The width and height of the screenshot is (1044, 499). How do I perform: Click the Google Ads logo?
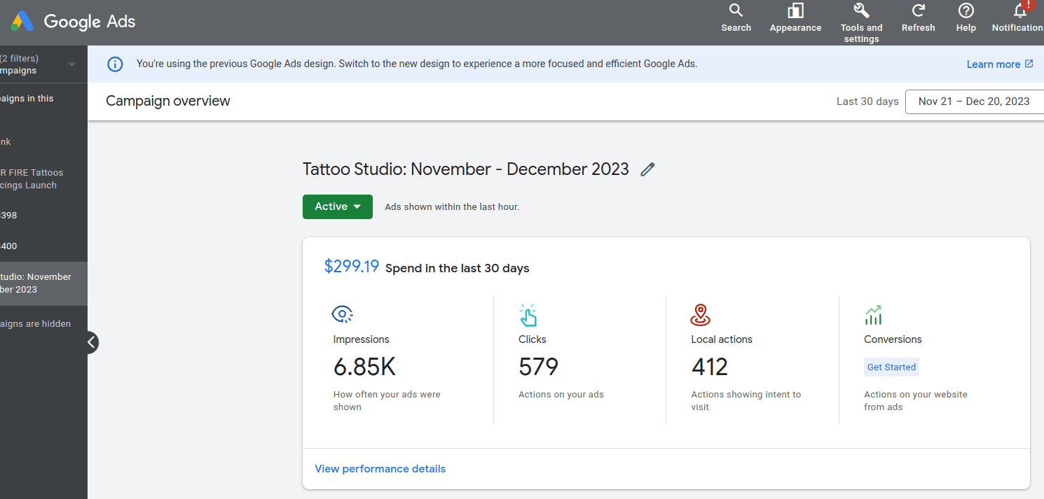coord(73,22)
